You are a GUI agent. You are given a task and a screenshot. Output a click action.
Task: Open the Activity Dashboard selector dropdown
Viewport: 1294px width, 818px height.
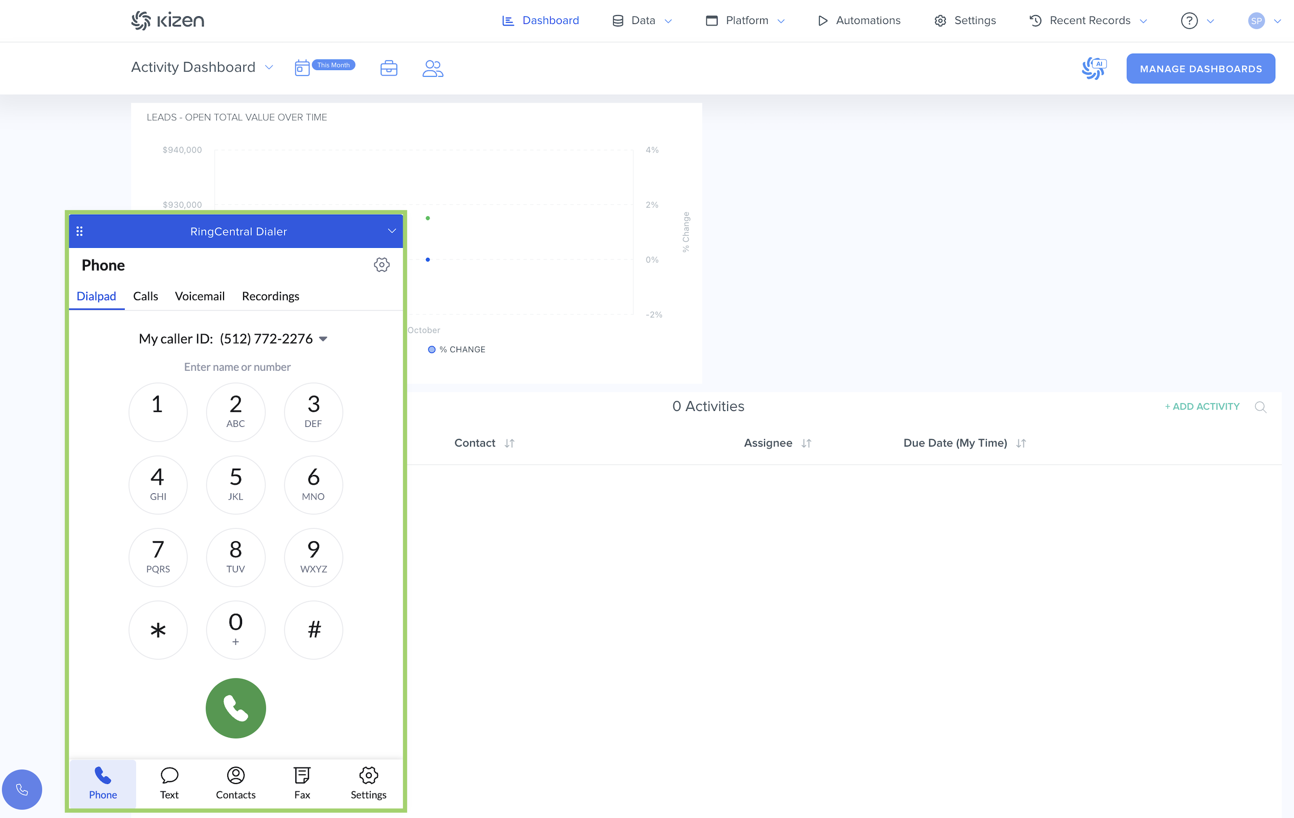269,68
